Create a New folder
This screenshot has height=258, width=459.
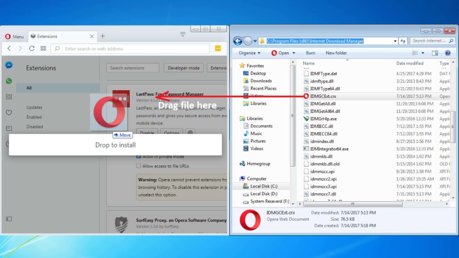point(336,53)
